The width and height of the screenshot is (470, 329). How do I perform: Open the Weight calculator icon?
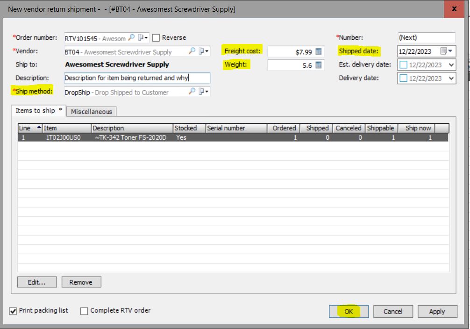pyautogui.click(x=318, y=65)
